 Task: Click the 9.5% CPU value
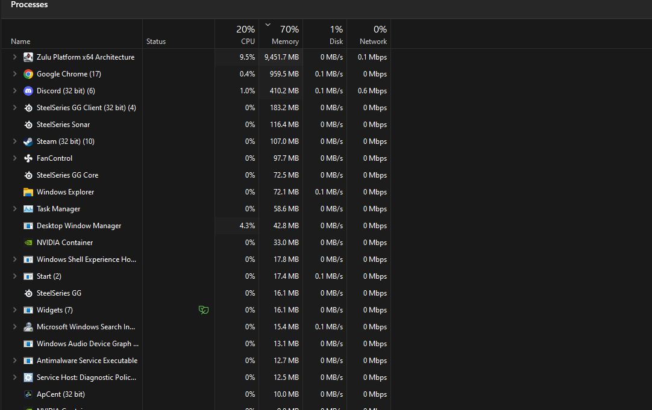[248, 57]
